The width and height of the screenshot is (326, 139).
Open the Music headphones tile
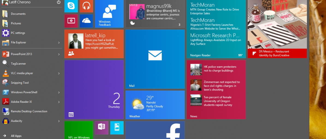click(x=86, y=6)
